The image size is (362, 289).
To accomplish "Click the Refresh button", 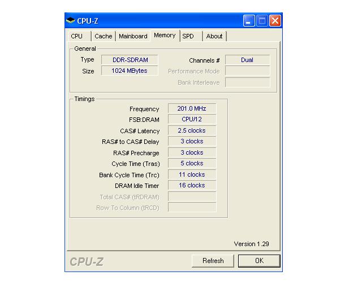I will (213, 261).
